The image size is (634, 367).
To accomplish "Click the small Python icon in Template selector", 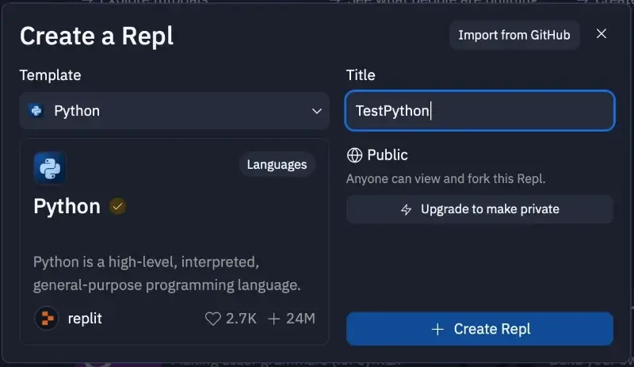I will (x=36, y=111).
